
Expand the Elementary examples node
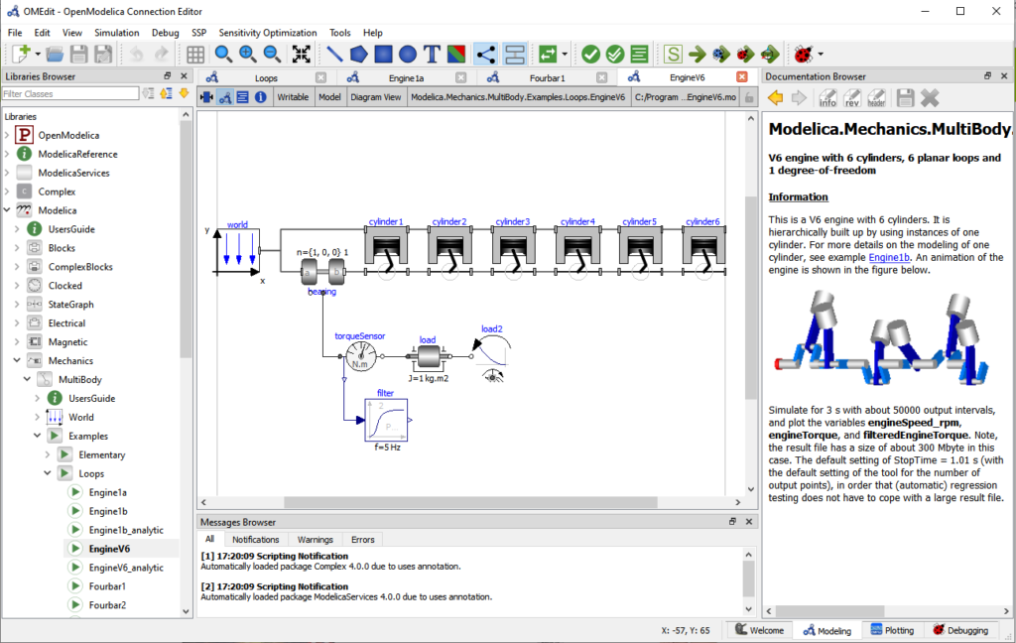tap(48, 454)
